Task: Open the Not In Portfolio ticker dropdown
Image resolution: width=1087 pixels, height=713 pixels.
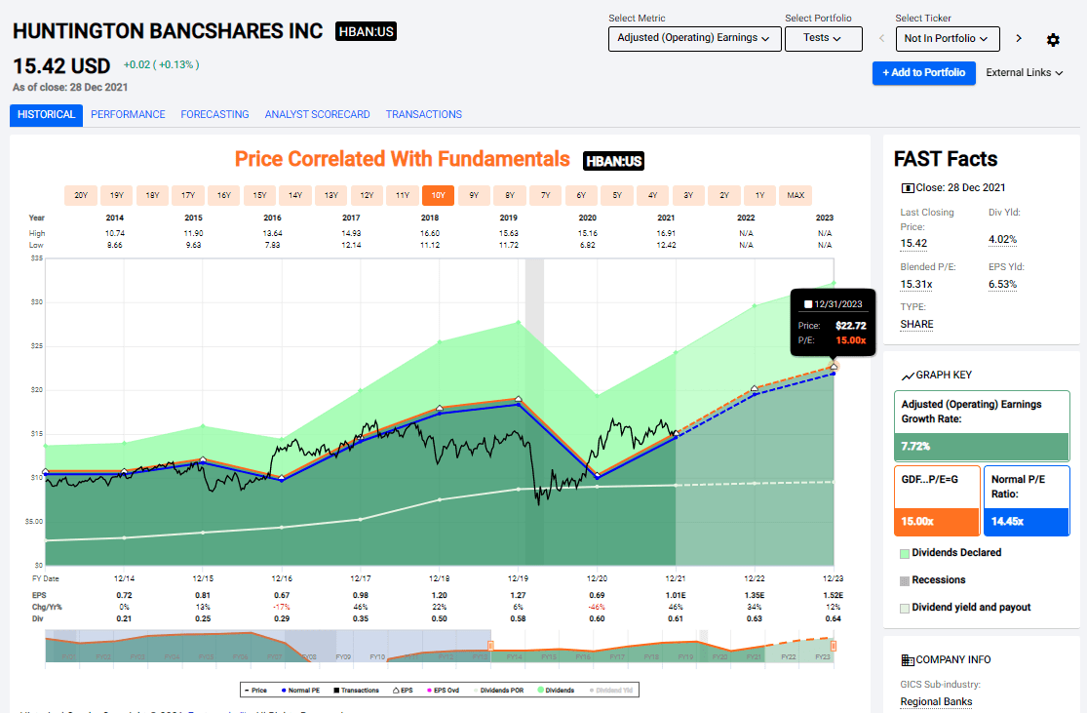Action: pyautogui.click(x=947, y=39)
